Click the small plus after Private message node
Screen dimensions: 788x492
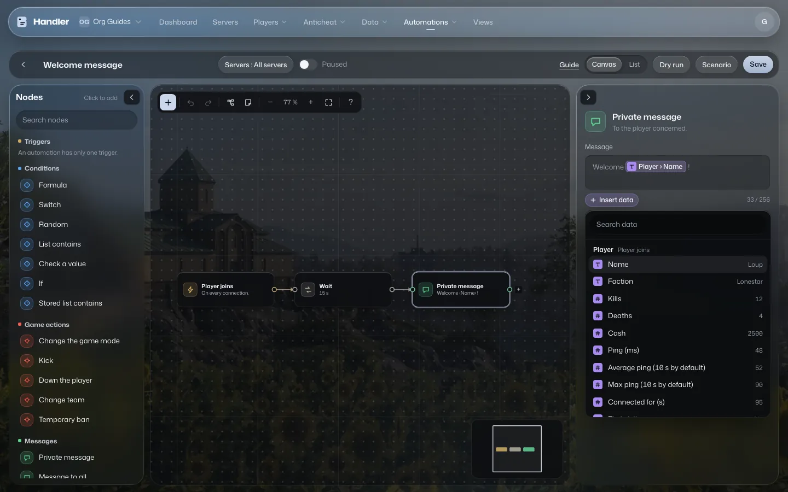(x=518, y=290)
